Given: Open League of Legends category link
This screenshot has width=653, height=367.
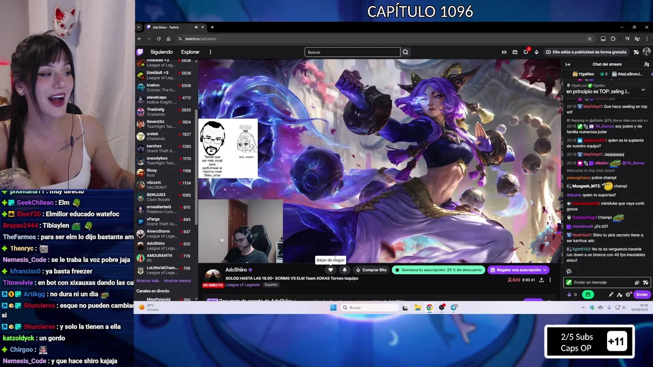Looking at the screenshot, I should coord(242,285).
